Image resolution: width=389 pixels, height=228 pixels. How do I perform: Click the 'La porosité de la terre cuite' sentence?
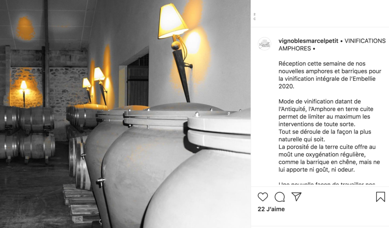(329, 158)
